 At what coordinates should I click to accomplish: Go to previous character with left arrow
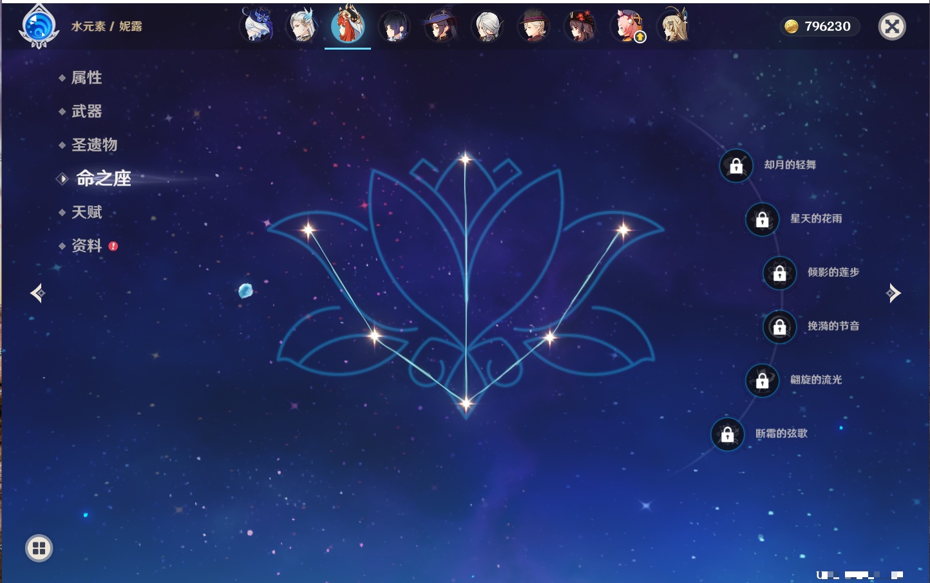coord(37,293)
